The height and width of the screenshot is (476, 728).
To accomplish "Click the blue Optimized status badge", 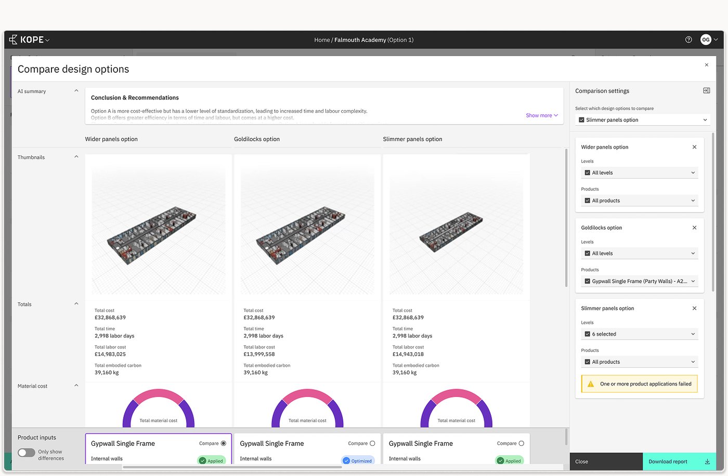I will (x=358, y=460).
